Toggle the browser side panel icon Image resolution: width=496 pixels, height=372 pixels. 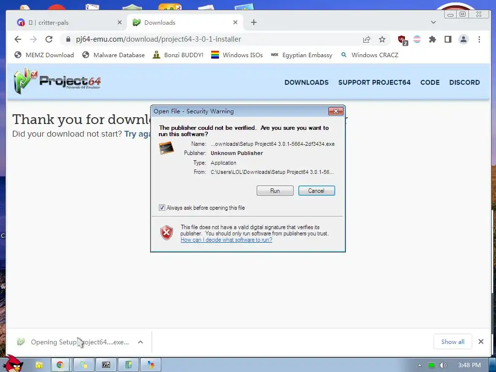tap(448, 39)
